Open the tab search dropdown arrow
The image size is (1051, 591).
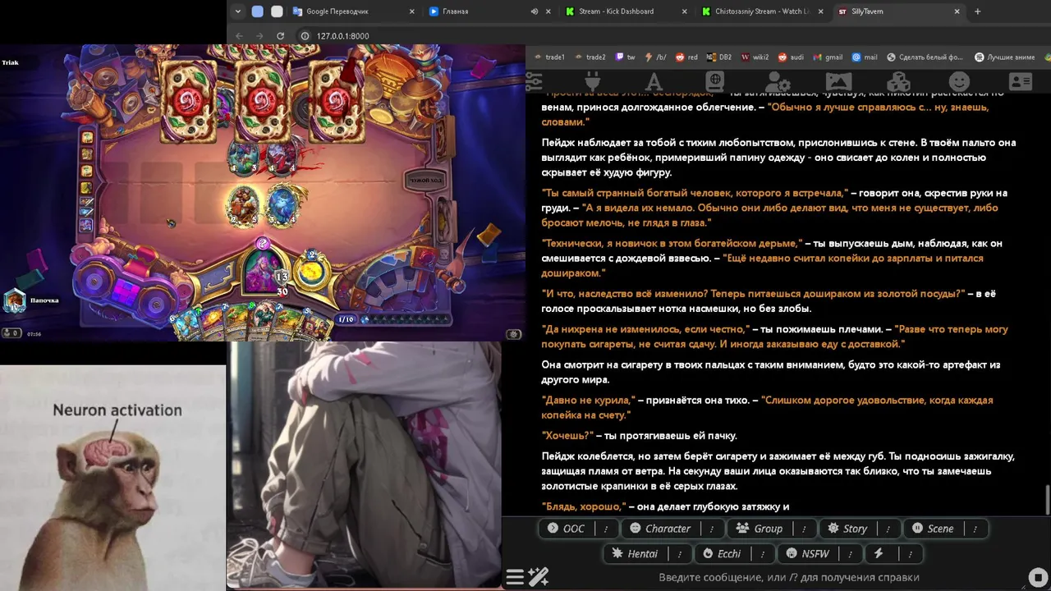(237, 11)
